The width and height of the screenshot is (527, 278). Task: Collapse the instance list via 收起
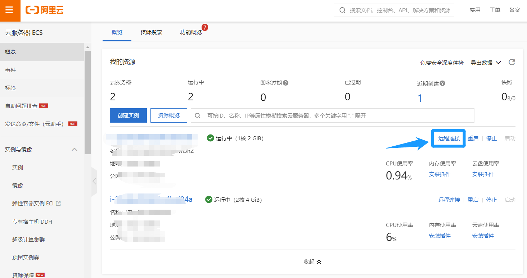(x=312, y=261)
